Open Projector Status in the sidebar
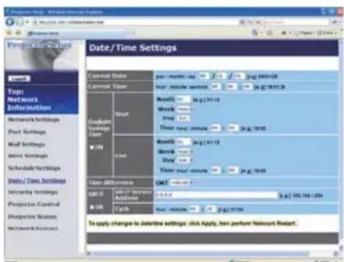This screenshot has width=344, height=262. coord(32,217)
